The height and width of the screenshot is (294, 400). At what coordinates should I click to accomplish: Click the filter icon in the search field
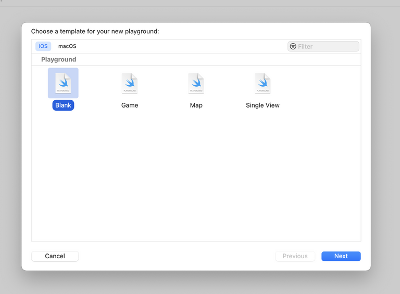pos(293,46)
